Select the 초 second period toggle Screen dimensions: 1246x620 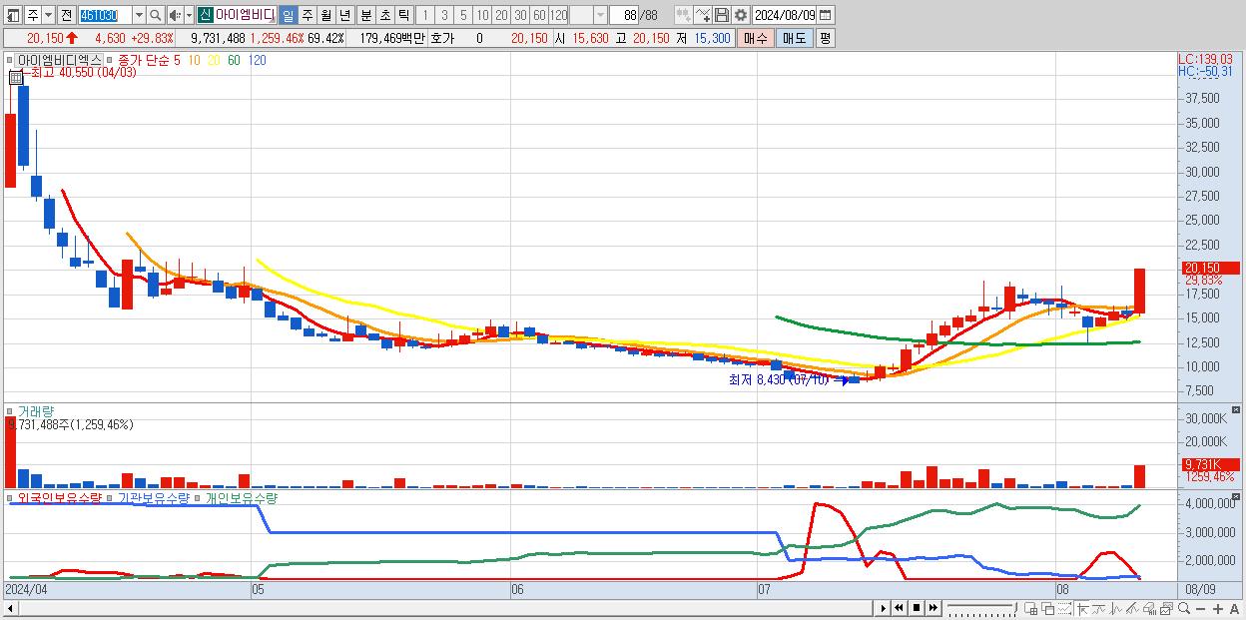[384, 15]
